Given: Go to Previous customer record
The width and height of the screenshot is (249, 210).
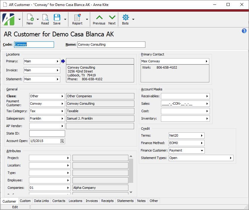Looking at the screenshot, I should (99, 19).
